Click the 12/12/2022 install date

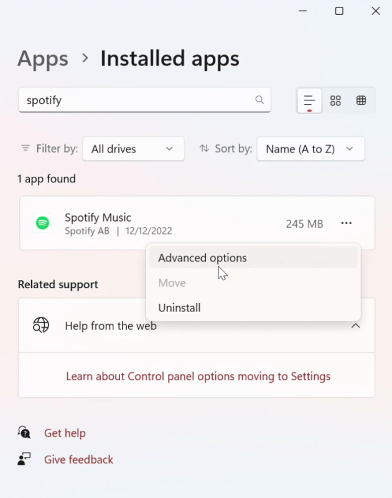coord(149,231)
